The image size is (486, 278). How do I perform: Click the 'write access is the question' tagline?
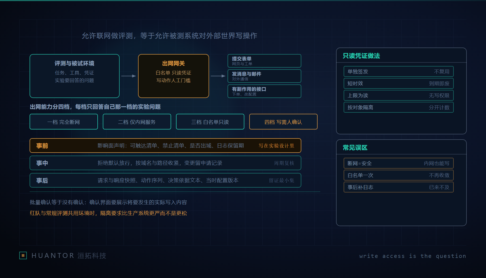(413, 256)
